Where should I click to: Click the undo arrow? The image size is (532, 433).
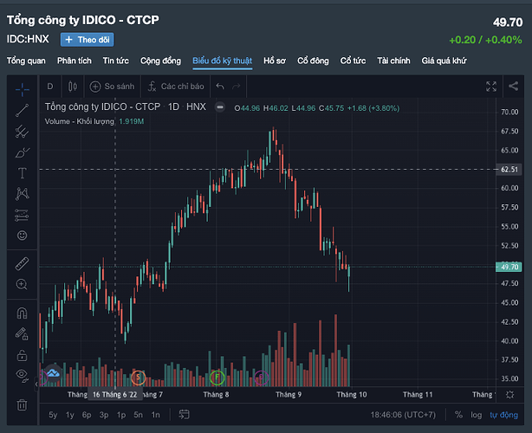pos(220,87)
